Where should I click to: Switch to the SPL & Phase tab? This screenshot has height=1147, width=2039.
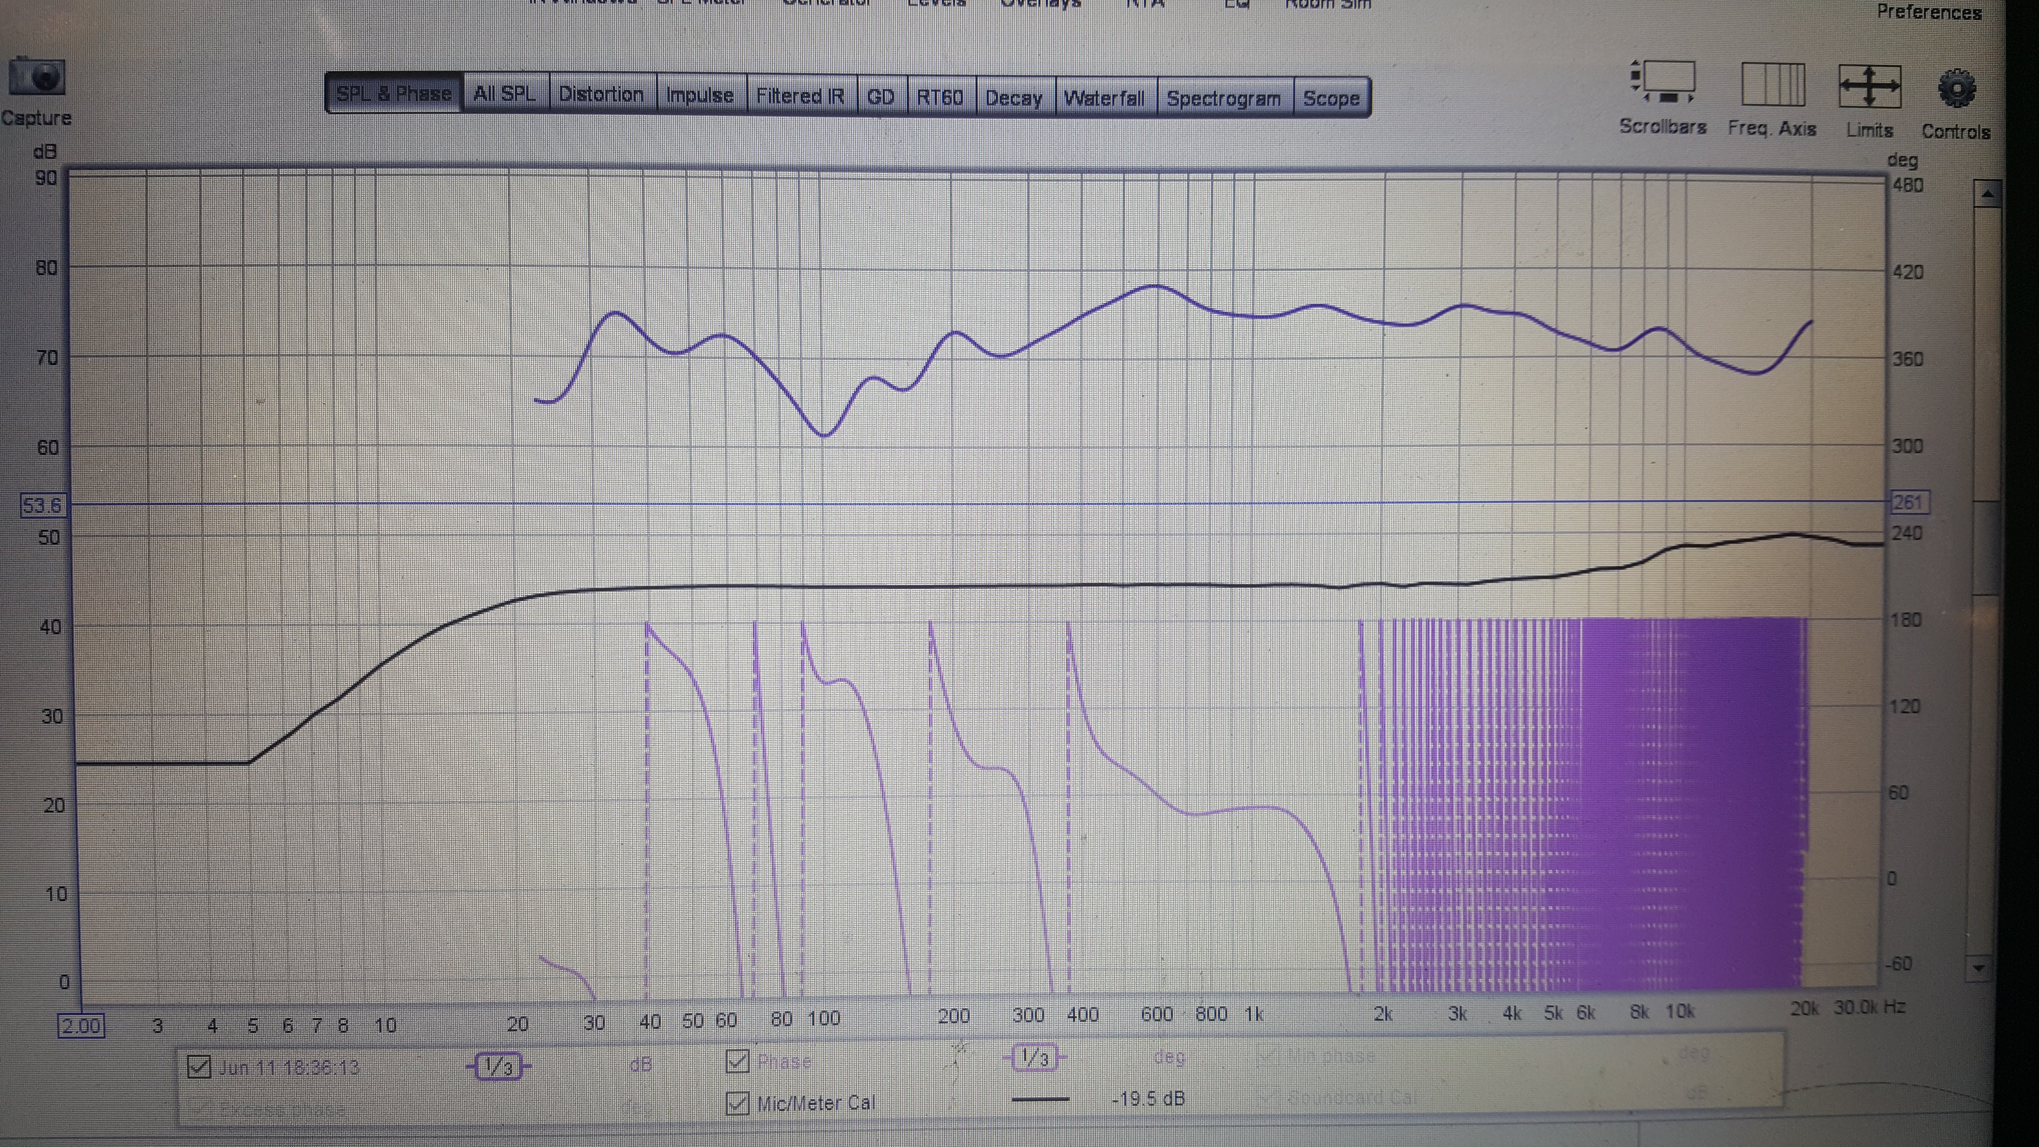(x=393, y=93)
